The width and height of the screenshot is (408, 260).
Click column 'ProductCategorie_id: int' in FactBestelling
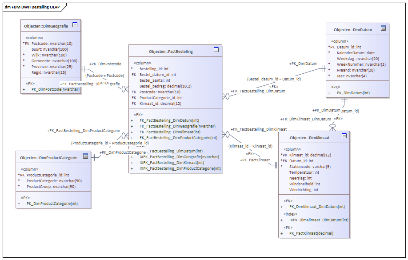(x=160, y=98)
